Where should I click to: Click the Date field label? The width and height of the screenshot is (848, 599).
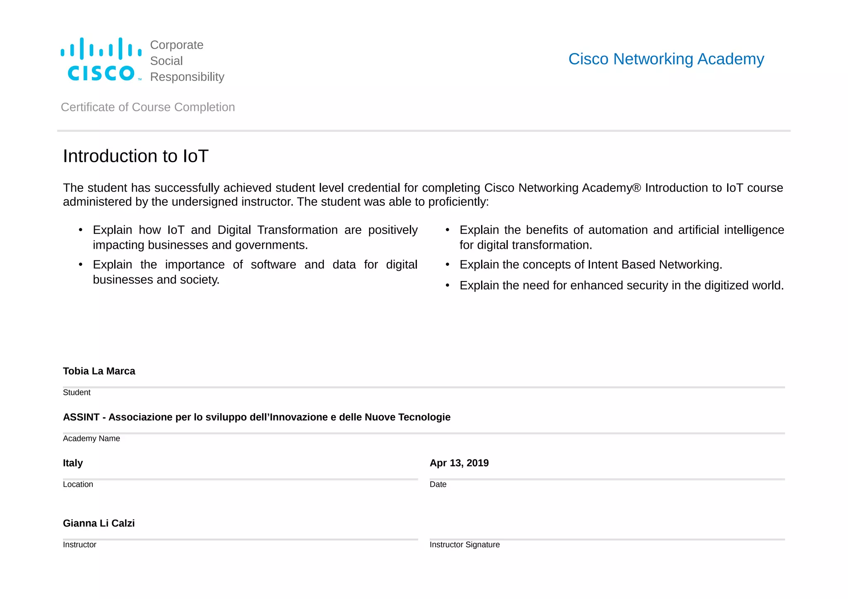tap(438, 484)
